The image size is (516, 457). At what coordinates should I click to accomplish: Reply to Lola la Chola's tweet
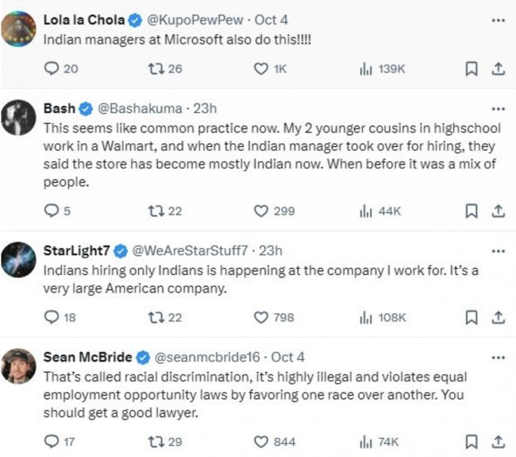(52, 69)
